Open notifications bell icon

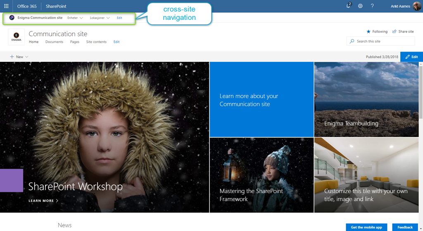point(349,6)
